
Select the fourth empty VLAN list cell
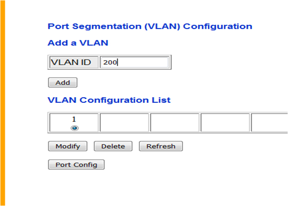tap(225, 123)
